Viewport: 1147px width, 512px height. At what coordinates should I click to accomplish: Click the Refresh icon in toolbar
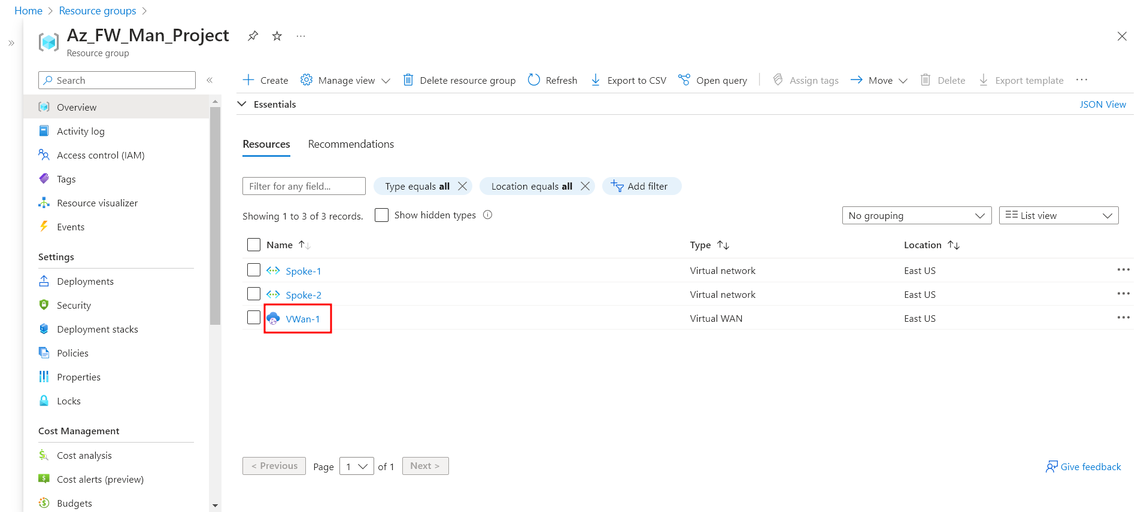pos(534,80)
